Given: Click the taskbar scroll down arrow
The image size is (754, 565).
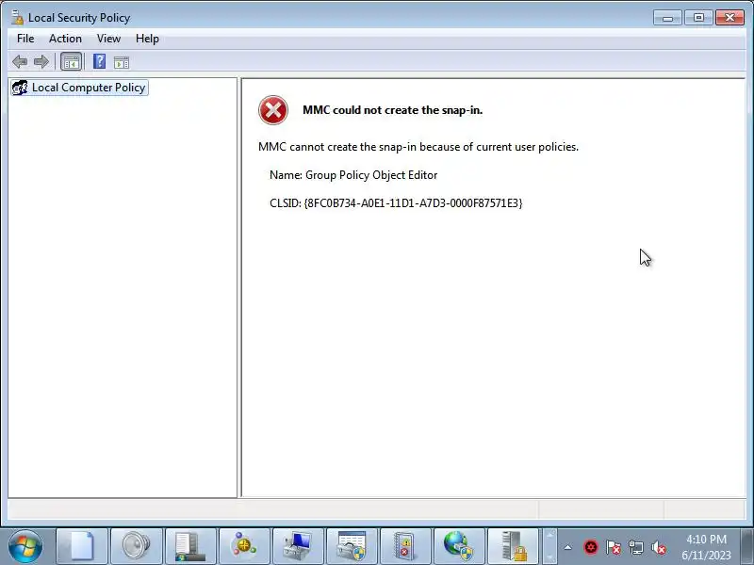Looking at the screenshot, I should (549, 557).
